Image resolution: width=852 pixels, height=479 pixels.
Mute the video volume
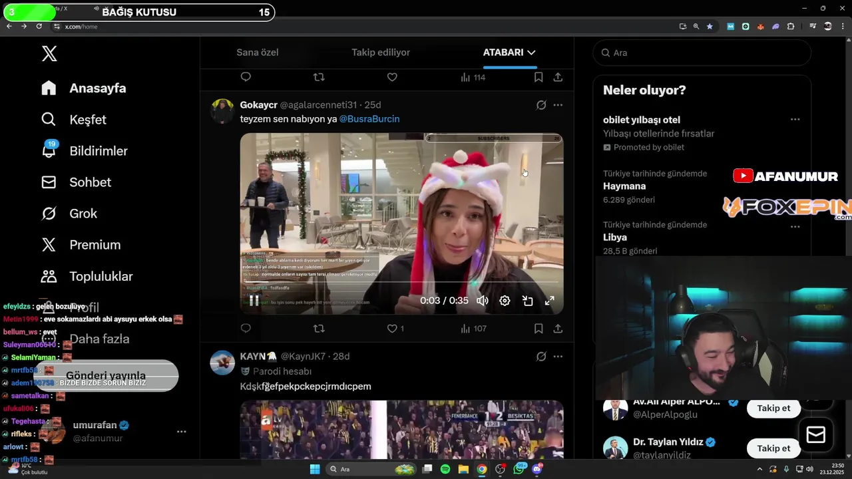[483, 301]
